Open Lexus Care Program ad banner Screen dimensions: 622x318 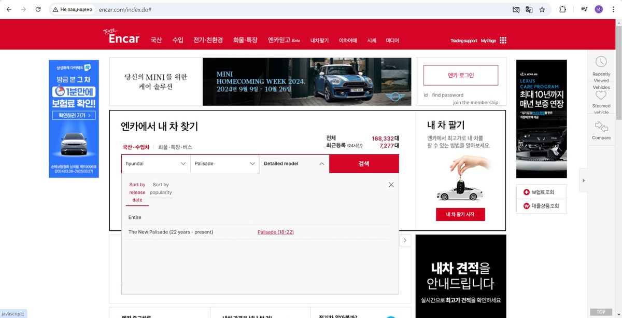click(x=541, y=119)
